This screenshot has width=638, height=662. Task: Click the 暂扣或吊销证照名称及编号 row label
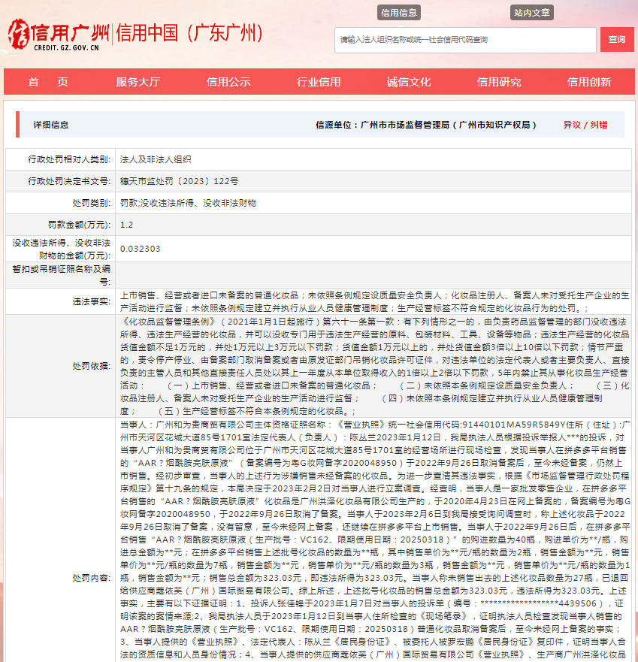(x=62, y=275)
